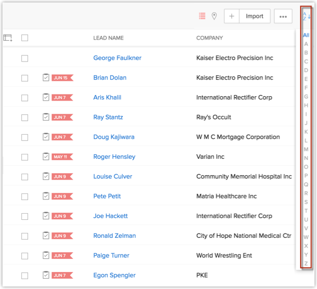Check the box for George Faulkner
Screen dimensions: 317x289
click(25, 58)
